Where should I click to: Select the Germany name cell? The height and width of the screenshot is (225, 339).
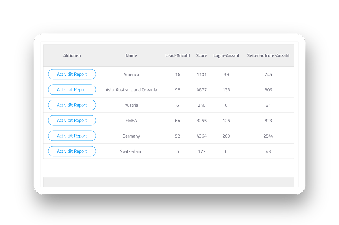131,136
